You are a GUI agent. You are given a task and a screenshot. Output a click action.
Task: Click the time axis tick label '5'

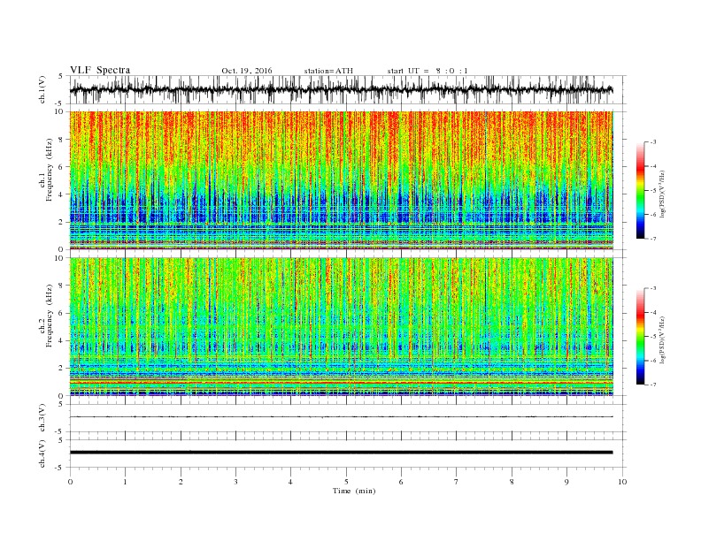click(x=346, y=482)
